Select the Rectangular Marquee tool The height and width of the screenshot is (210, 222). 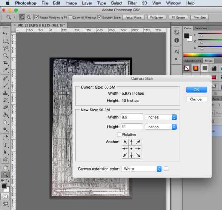(x=5, y=41)
